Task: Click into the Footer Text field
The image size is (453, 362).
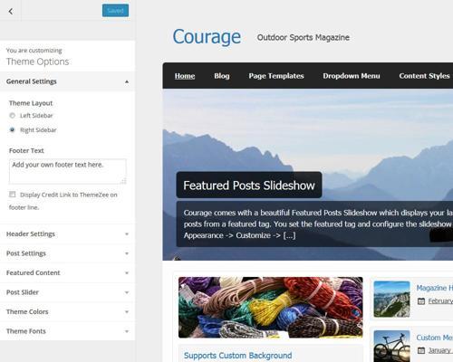Action: pos(68,171)
